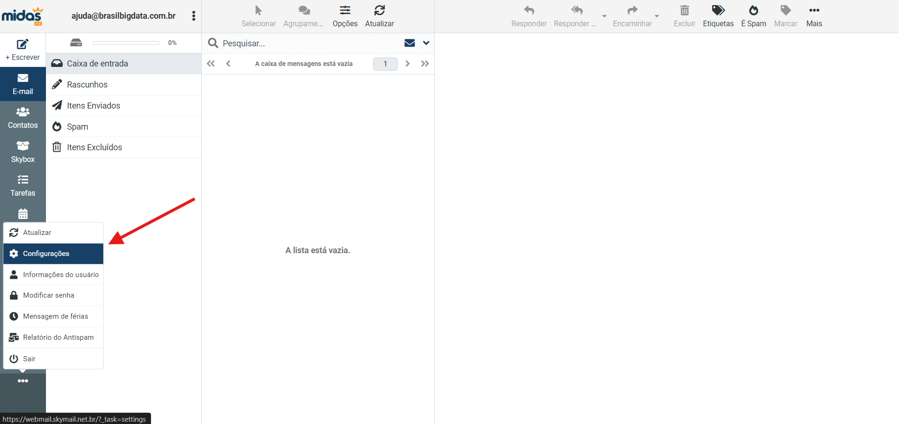Choose Modificar senha from the menu
This screenshot has width=899, height=424.
click(x=53, y=295)
